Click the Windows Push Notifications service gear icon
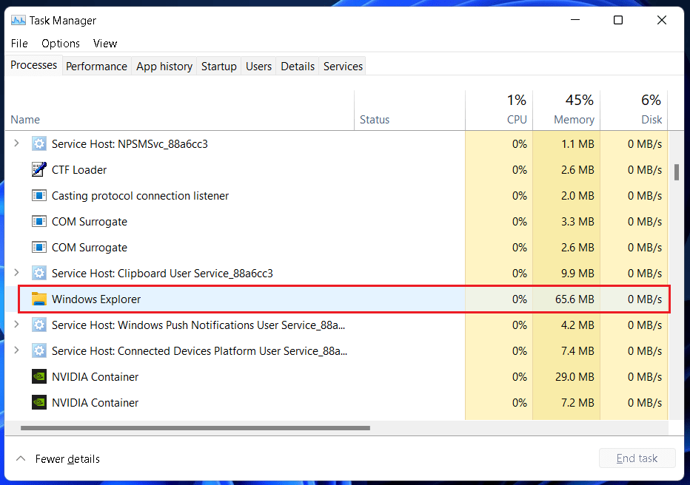 pos(39,325)
